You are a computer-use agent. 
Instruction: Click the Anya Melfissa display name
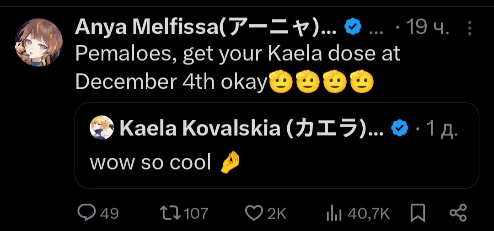[x=206, y=28]
